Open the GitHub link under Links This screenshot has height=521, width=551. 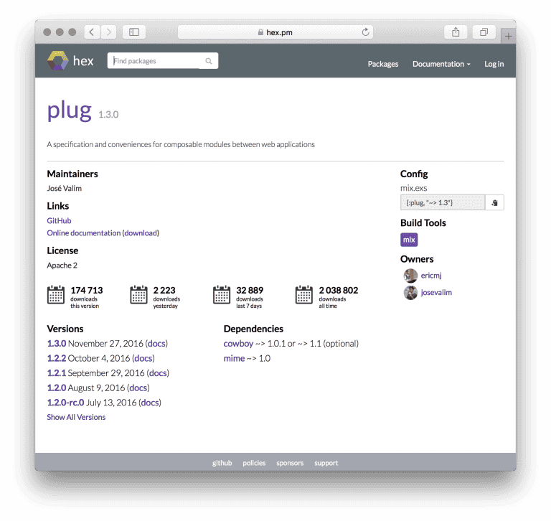(59, 221)
